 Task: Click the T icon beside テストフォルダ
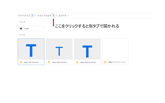53,15
